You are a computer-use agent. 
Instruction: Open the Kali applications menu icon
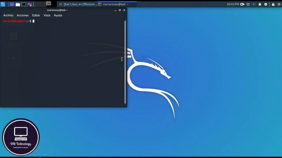[3, 4]
